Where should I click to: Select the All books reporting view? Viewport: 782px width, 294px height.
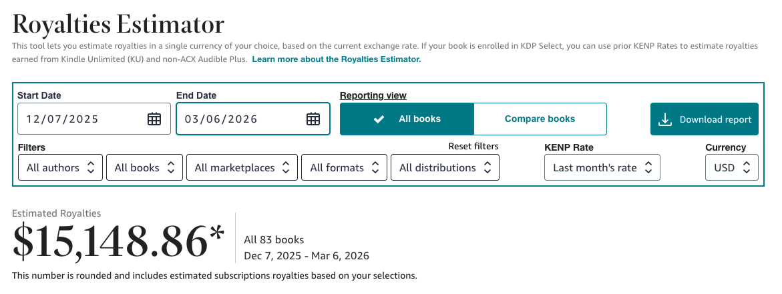click(407, 119)
